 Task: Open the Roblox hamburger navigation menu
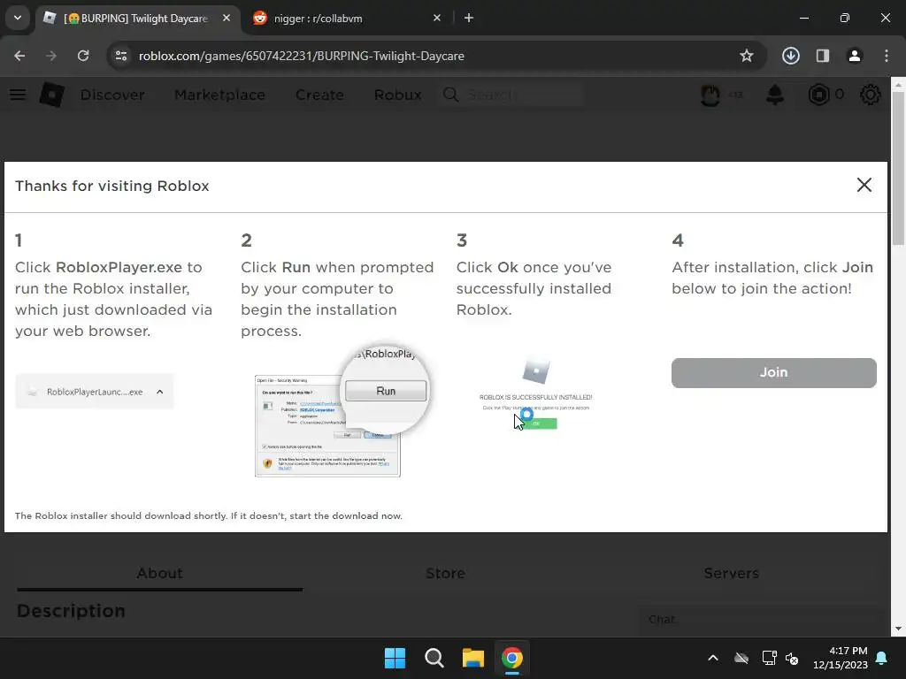coord(18,95)
